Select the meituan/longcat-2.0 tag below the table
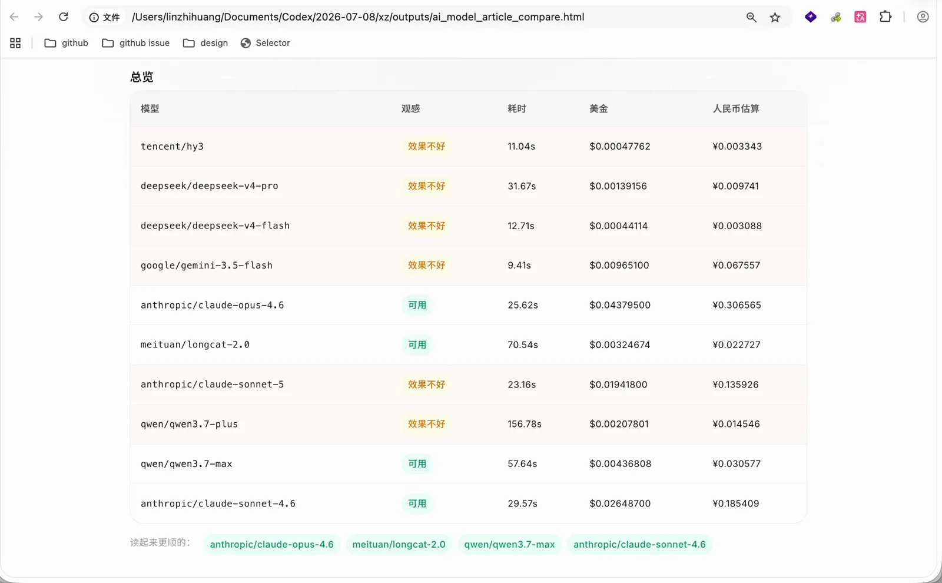Image resolution: width=942 pixels, height=583 pixels. pos(399,544)
